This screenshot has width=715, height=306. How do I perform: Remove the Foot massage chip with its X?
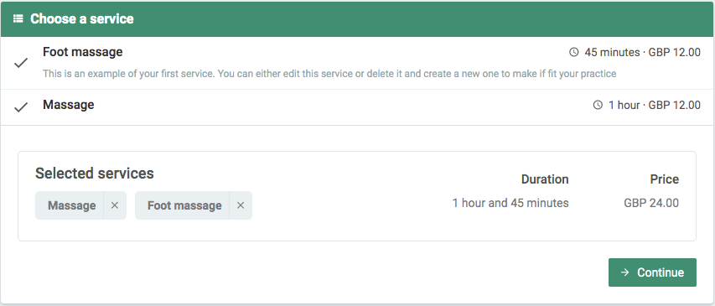(x=241, y=205)
